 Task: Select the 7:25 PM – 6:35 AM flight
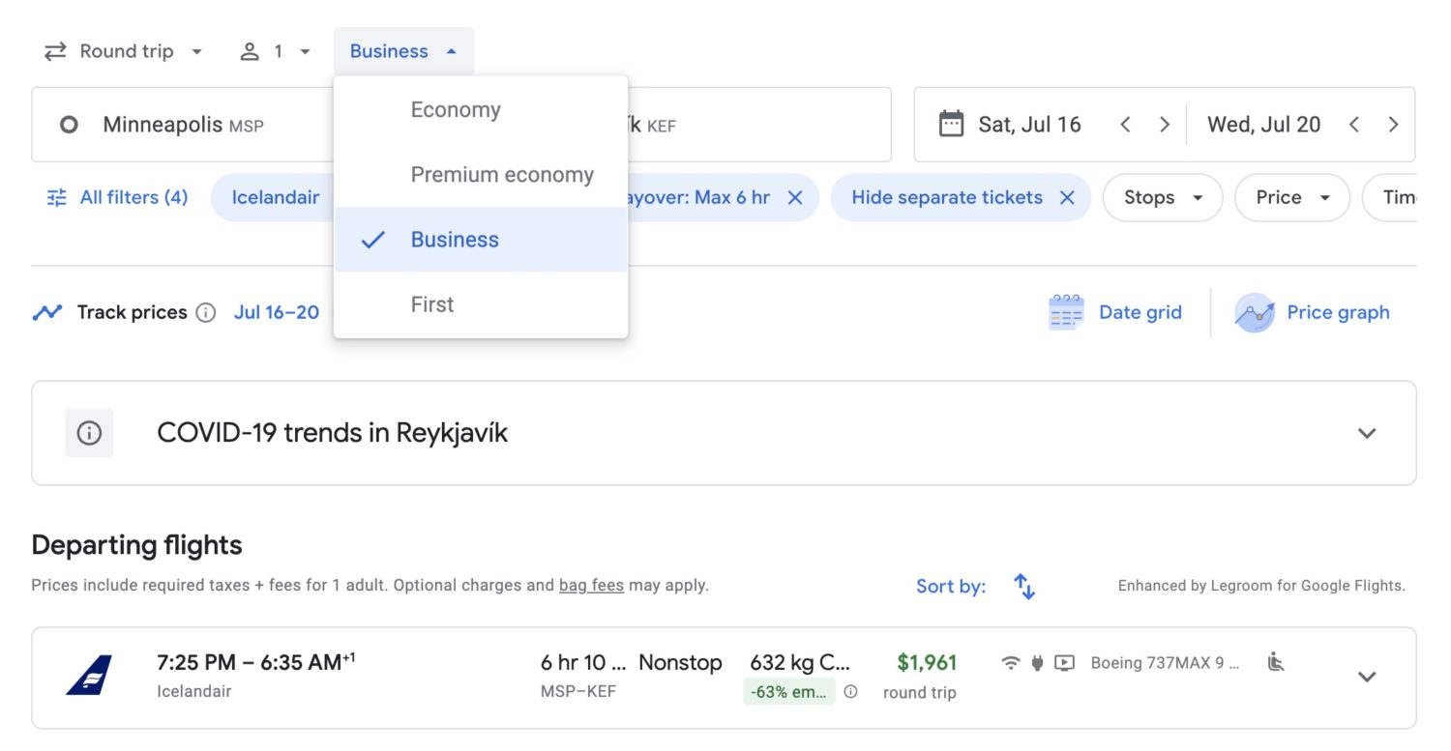tap(724, 678)
